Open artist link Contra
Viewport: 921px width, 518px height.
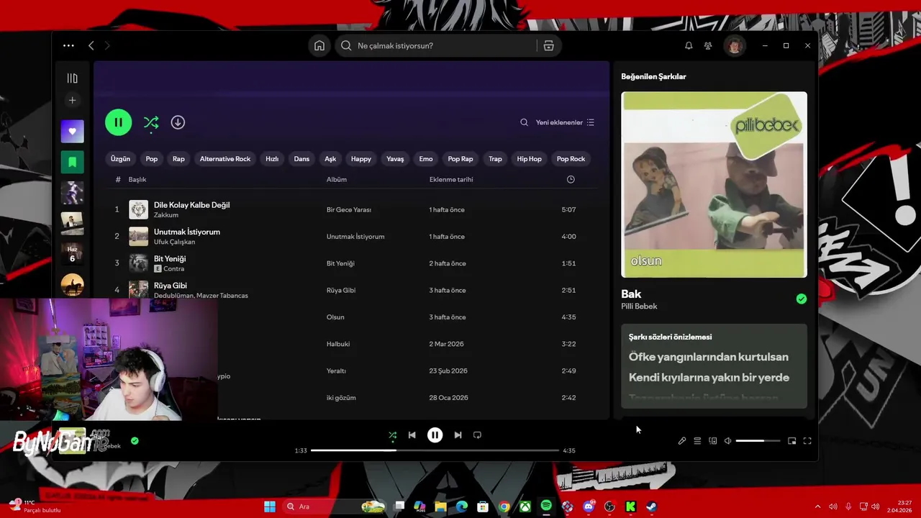(174, 269)
